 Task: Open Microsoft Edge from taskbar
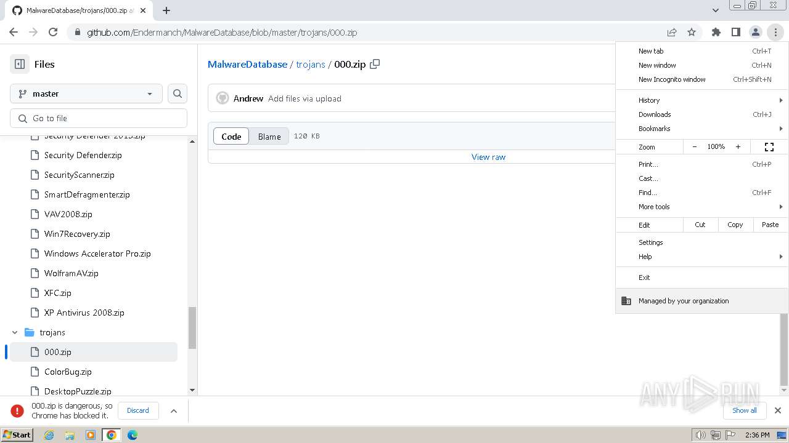click(x=133, y=435)
